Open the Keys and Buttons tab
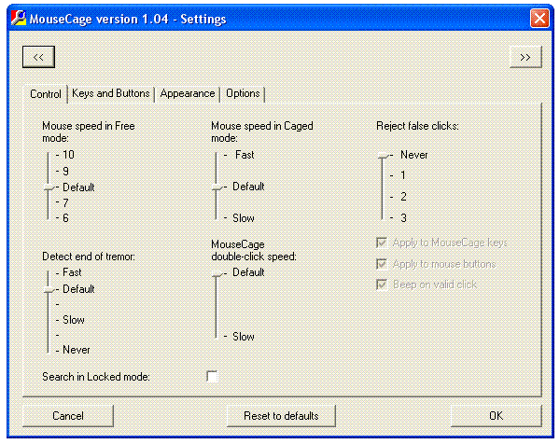This screenshot has height=444, width=560. (x=111, y=93)
